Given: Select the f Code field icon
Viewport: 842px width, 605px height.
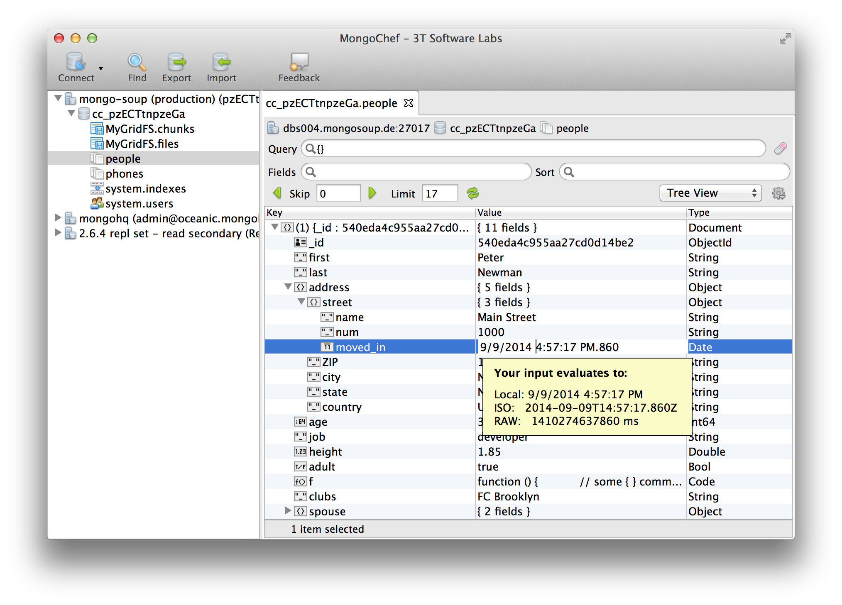Looking at the screenshot, I should coord(300,481).
